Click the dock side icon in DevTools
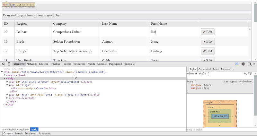The image size is (257, 136). click(x=249, y=64)
